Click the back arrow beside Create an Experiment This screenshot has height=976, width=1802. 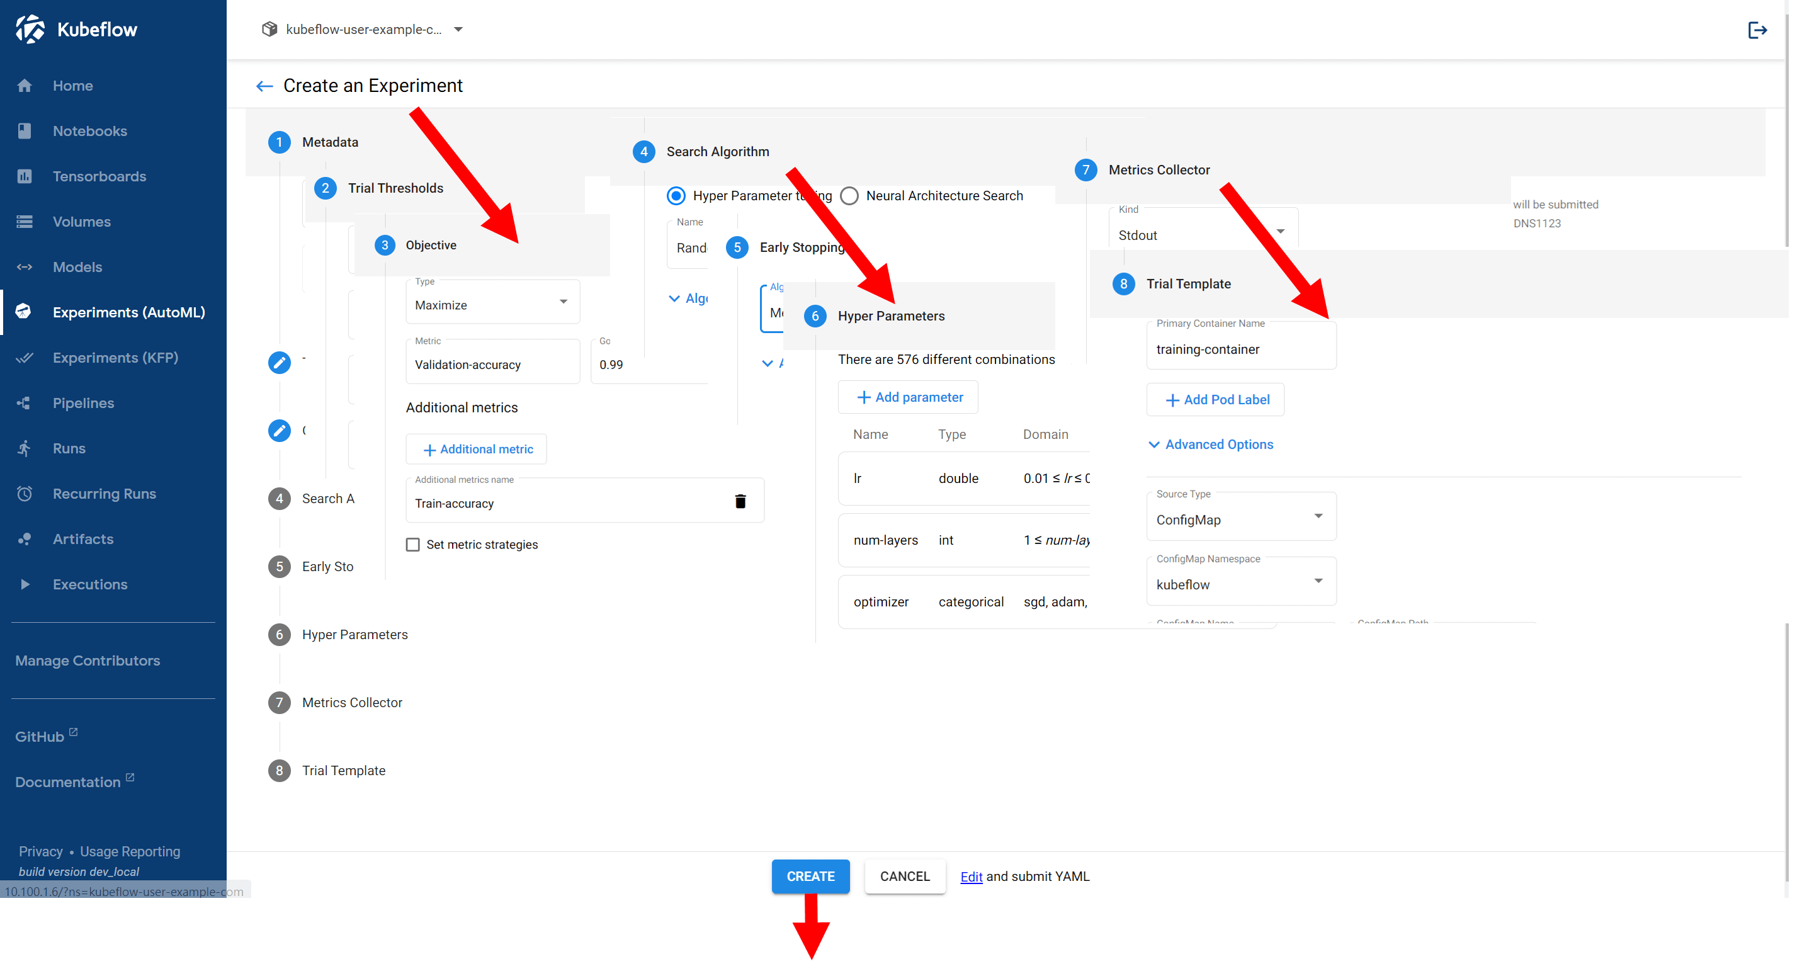pos(264,86)
